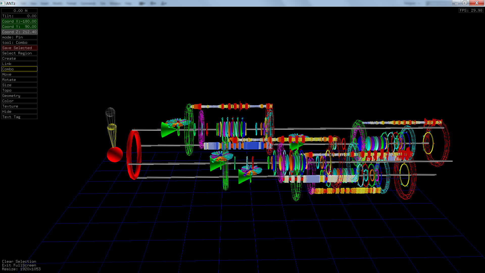Choose the Select Region tool
The width and height of the screenshot is (485, 273).
19,53
